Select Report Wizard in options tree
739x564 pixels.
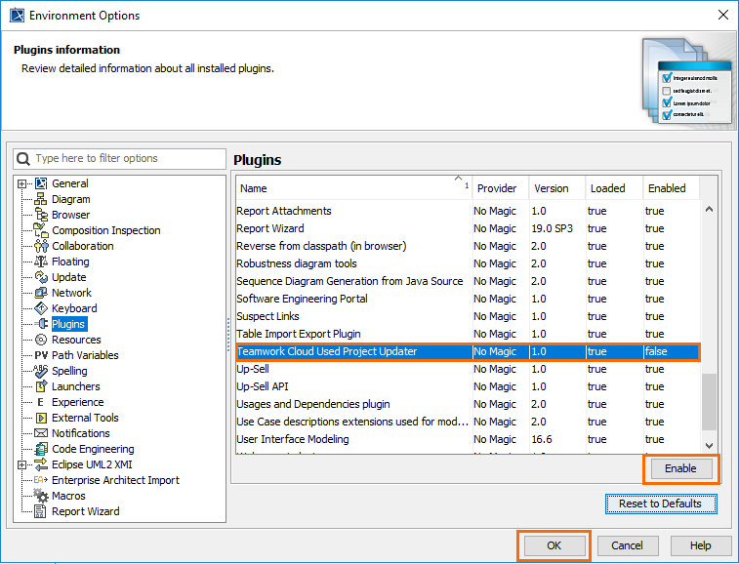[85, 511]
